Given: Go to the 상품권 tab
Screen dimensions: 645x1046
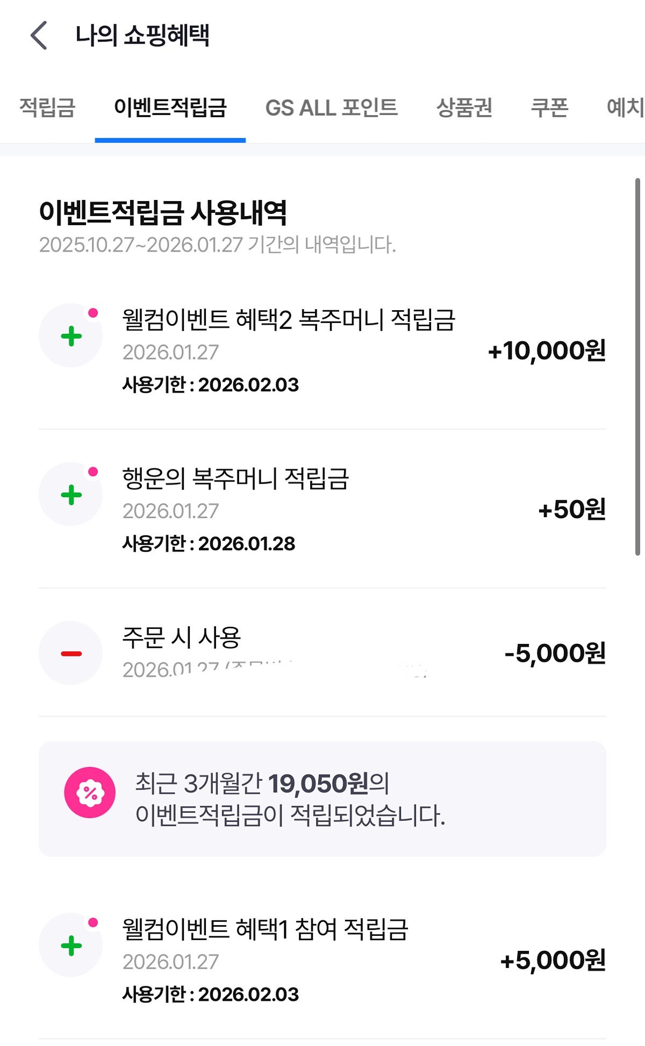Looking at the screenshot, I should (x=464, y=107).
